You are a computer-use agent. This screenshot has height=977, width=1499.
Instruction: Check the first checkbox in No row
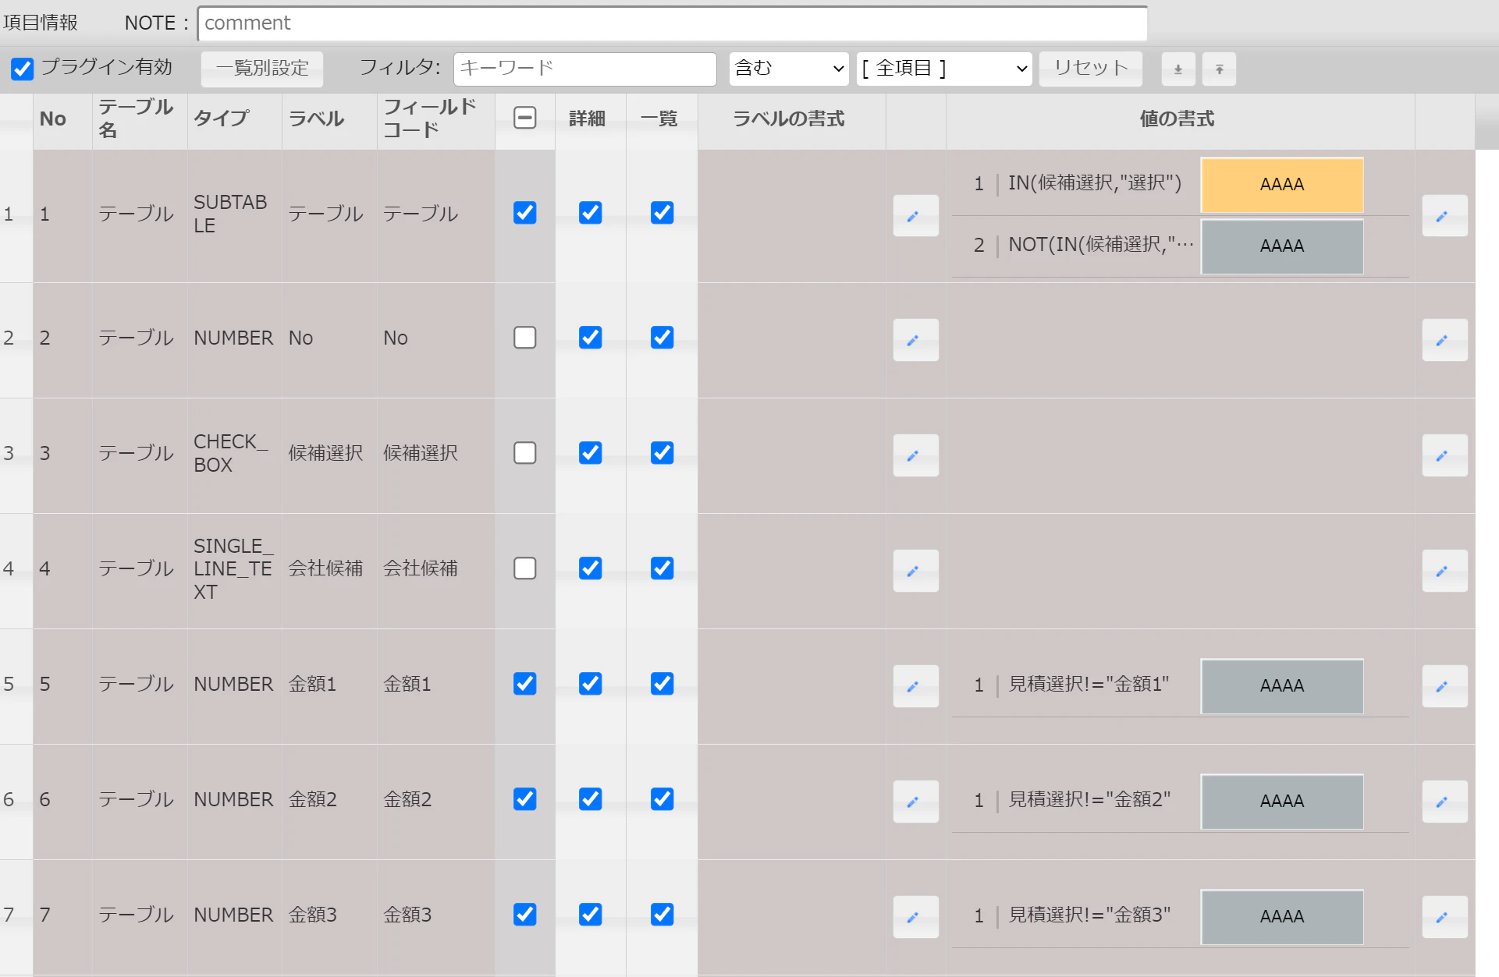[525, 338]
